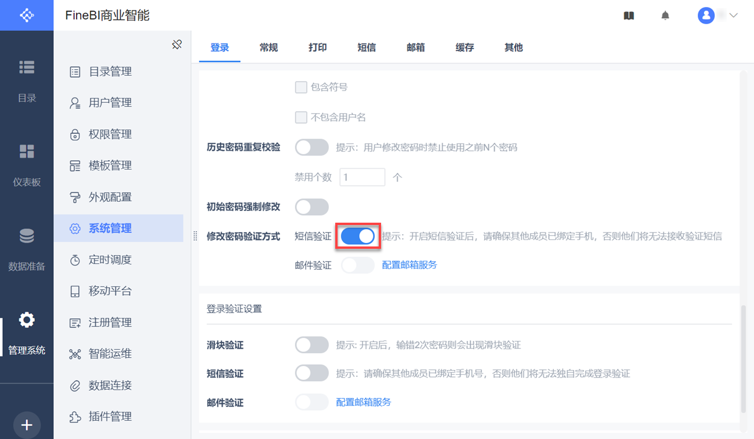Open 用户管理 in the sidebar

(110, 103)
